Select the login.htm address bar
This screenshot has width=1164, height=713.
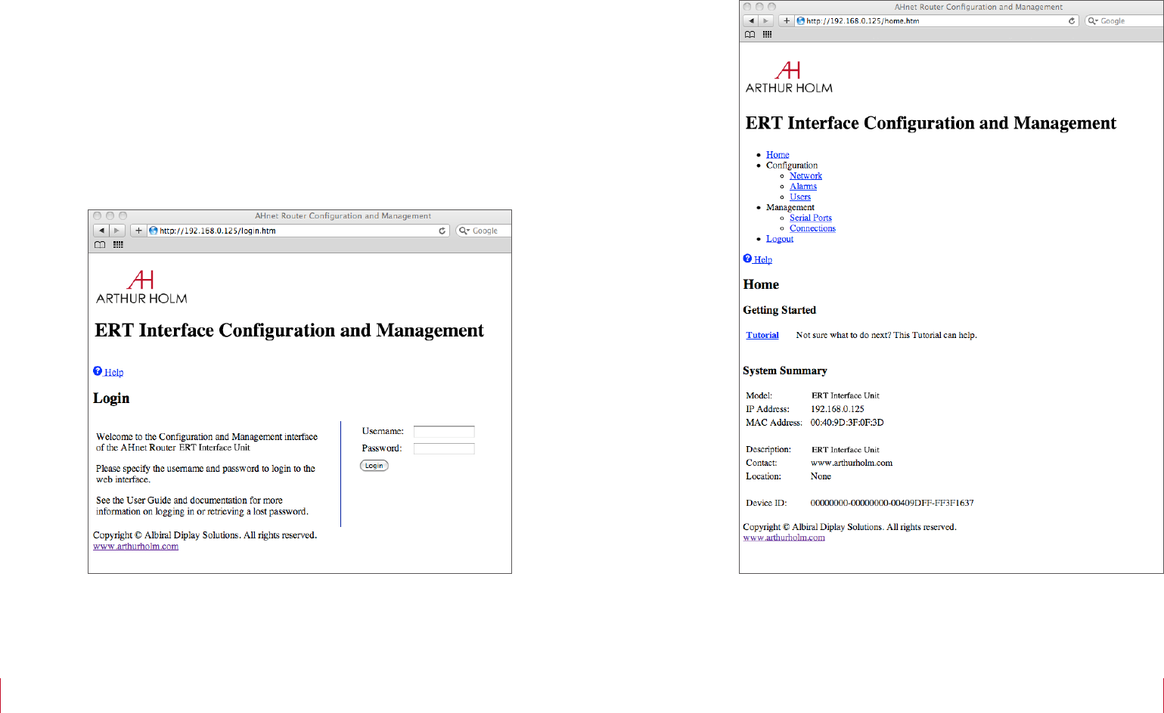[x=299, y=231]
